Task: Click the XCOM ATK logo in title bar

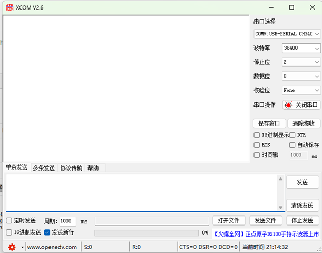Action: [9, 7]
